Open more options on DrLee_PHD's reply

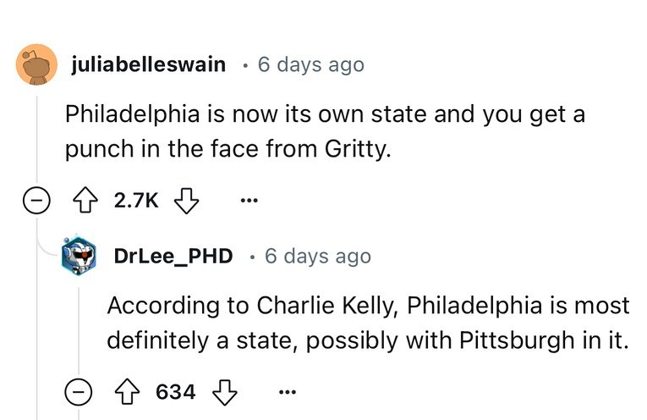286,392
